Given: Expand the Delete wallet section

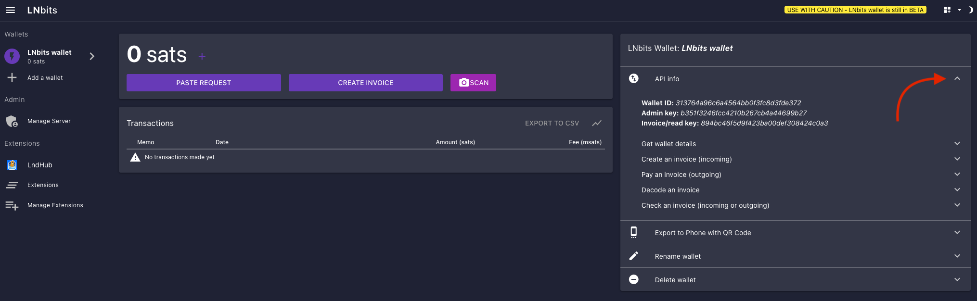Looking at the screenshot, I should click(957, 280).
